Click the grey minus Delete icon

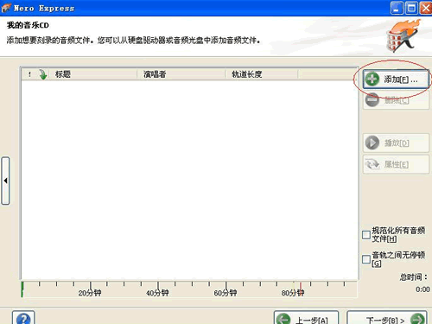click(x=372, y=100)
